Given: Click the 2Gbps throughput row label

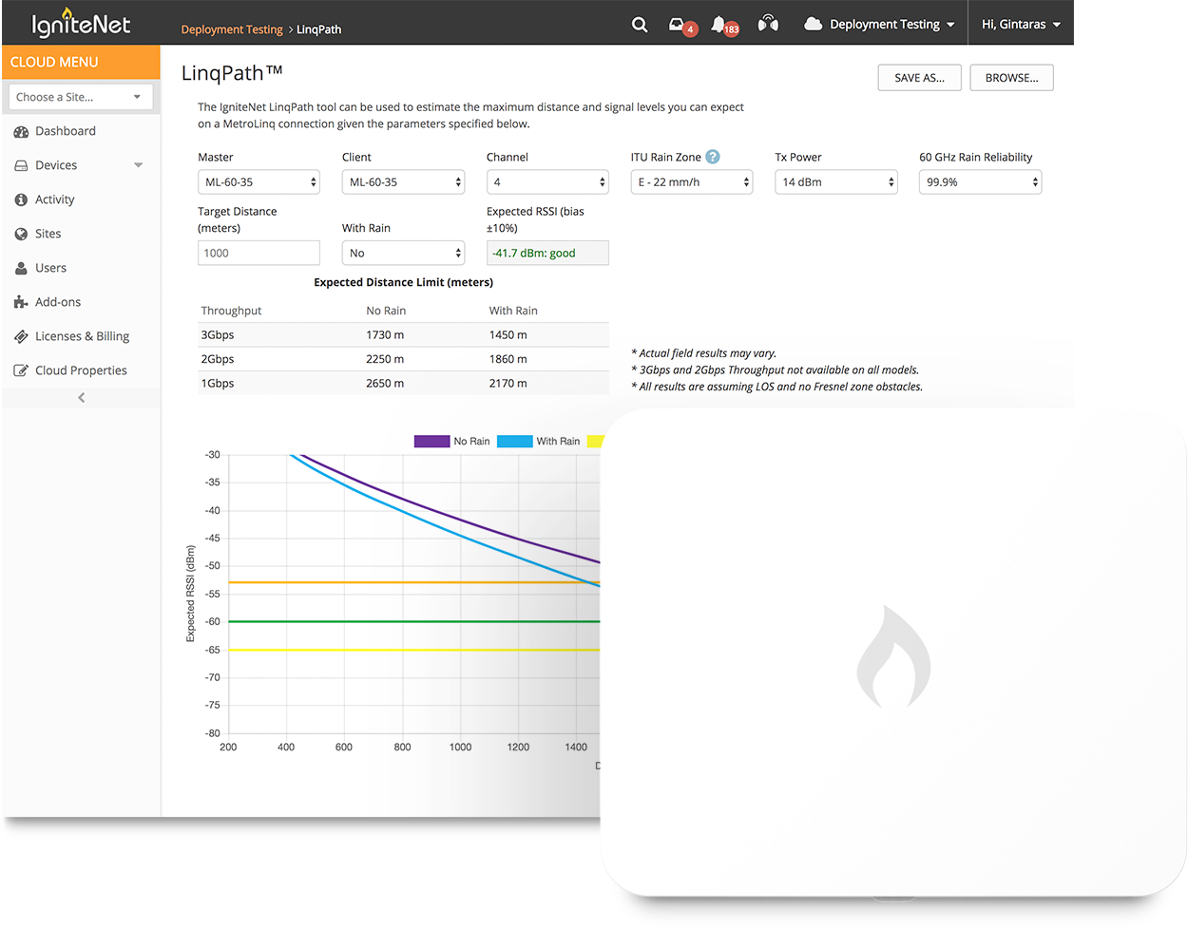Looking at the screenshot, I should (218, 359).
